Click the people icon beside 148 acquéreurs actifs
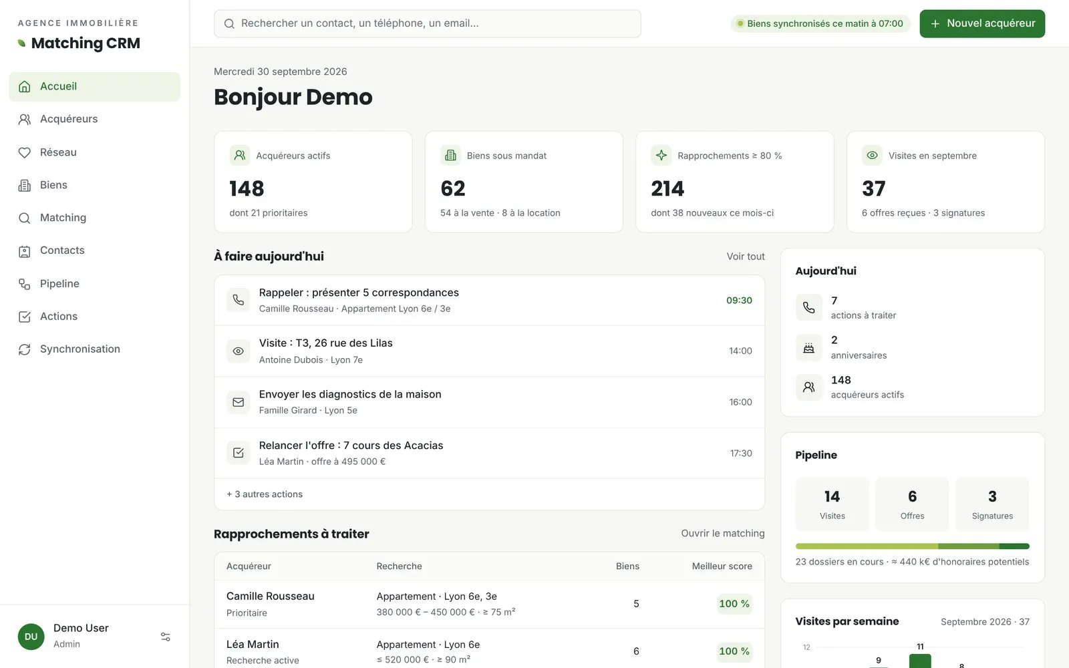Viewport: 1069px width, 668px height. (x=808, y=387)
